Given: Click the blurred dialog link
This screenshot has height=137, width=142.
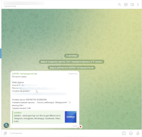Looking at the screenshot, I should pos(39,94).
